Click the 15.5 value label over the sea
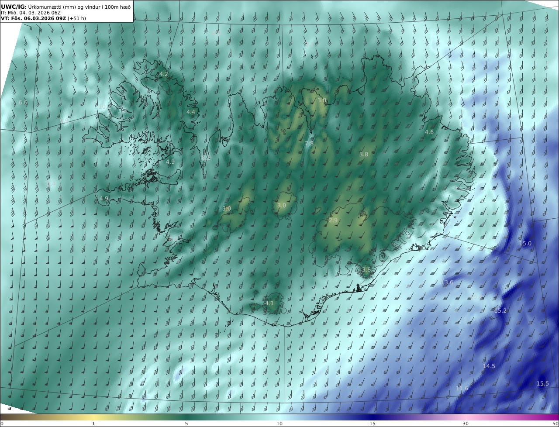The height and width of the screenshot is (427, 559). [x=543, y=384]
